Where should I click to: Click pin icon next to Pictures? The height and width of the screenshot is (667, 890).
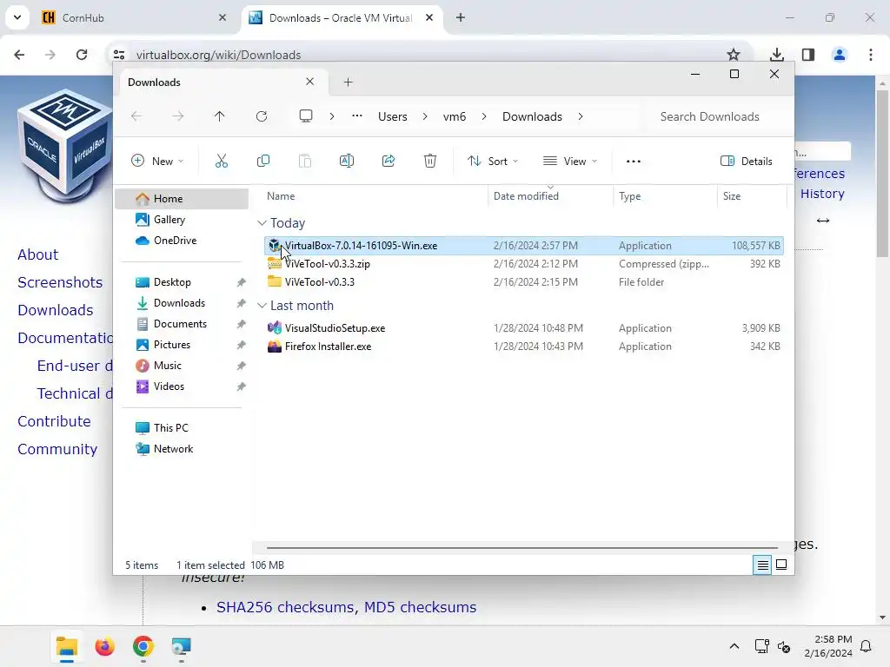242,345
